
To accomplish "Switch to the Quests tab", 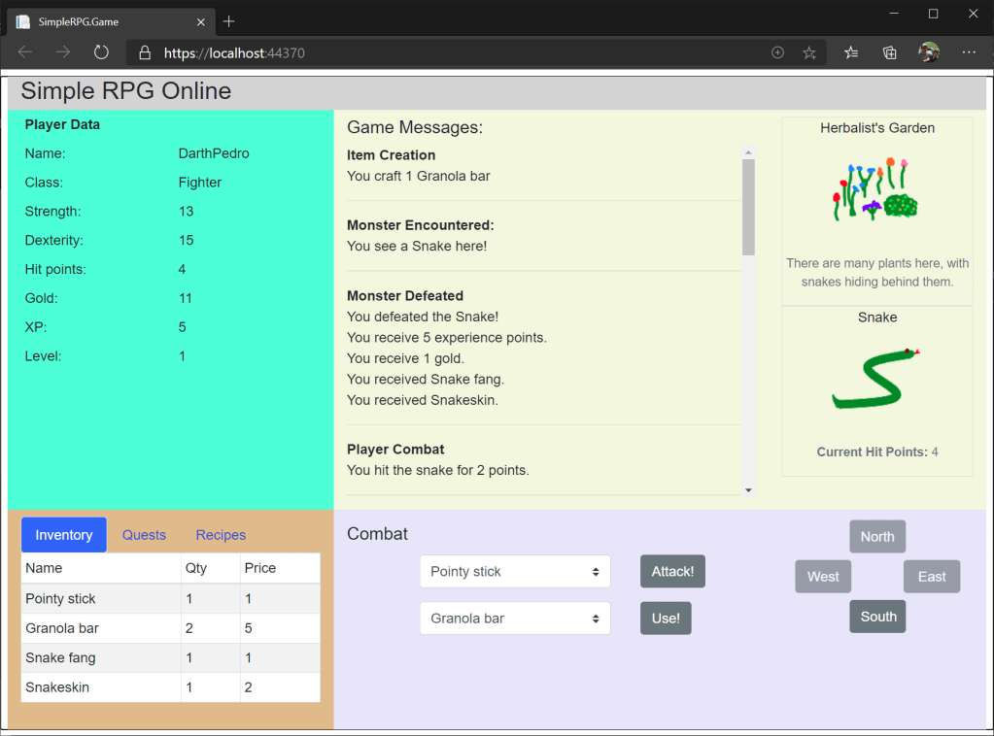I will pyautogui.click(x=144, y=535).
